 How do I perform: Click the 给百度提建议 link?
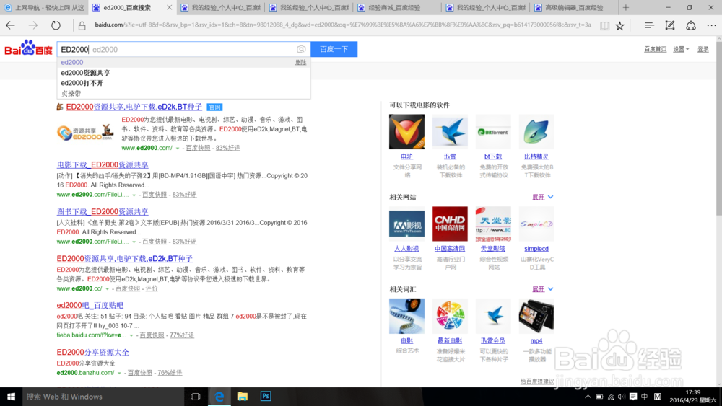pyautogui.click(x=537, y=381)
